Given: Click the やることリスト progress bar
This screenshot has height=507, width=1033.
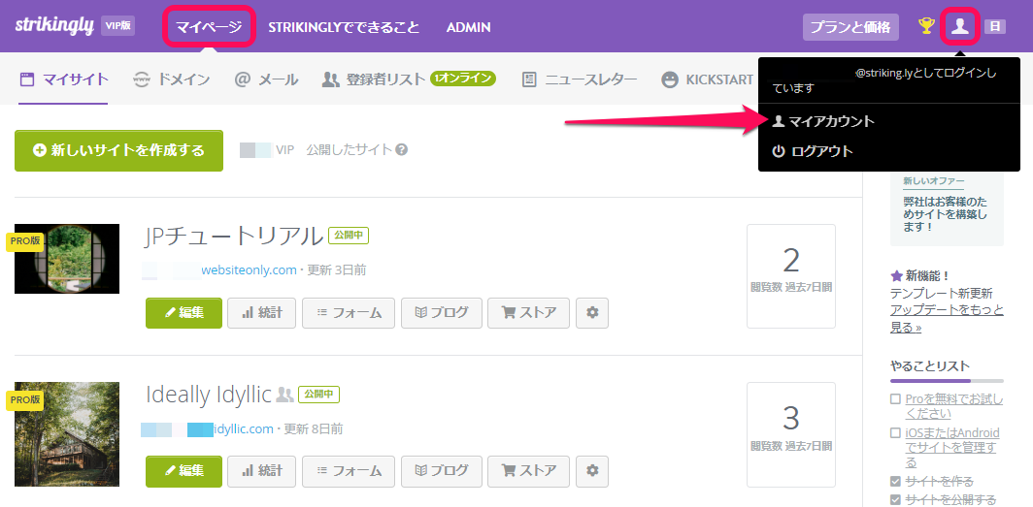Looking at the screenshot, I should 947,381.
